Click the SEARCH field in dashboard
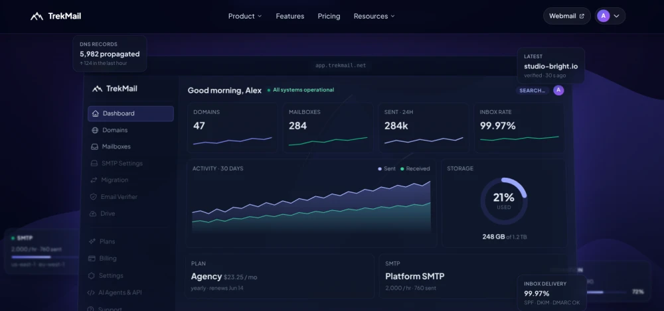This screenshot has width=664, height=311. coord(533,91)
